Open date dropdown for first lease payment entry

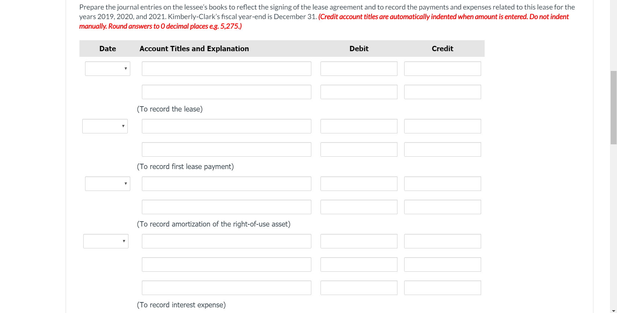tap(105, 126)
